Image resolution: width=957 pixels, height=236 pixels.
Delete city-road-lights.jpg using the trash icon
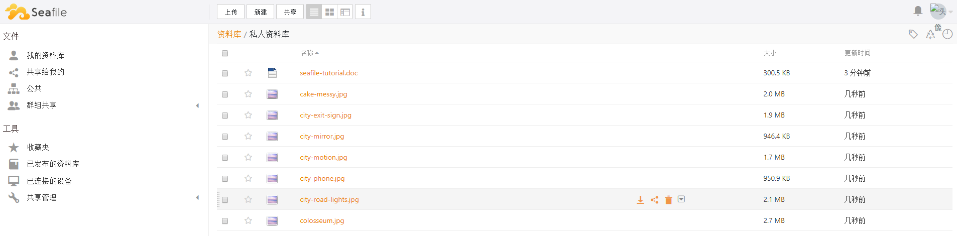pos(668,200)
